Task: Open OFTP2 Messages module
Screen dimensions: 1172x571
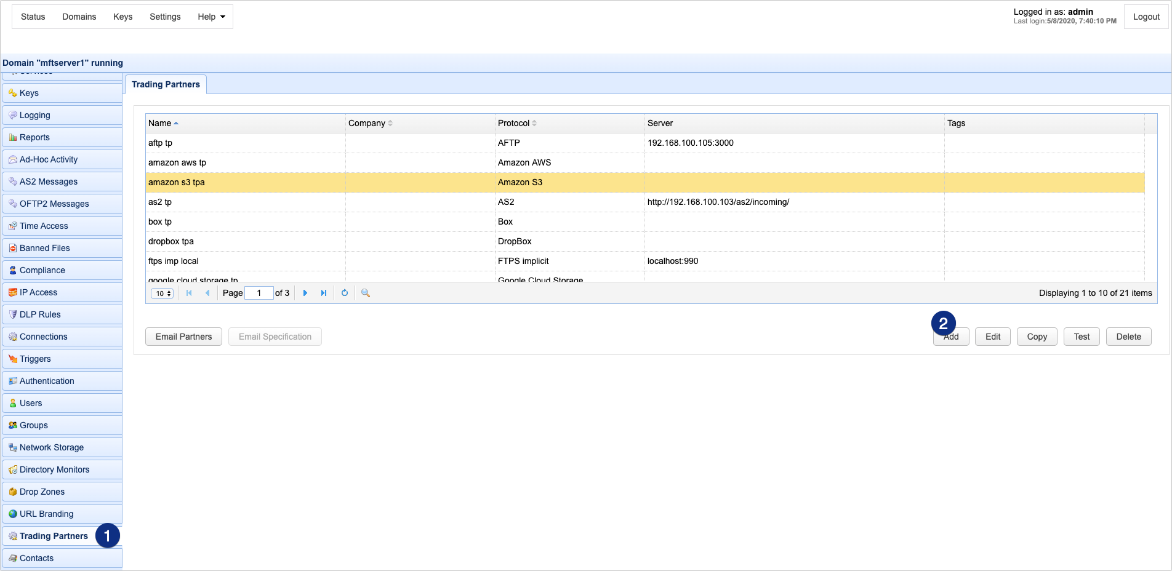Action: [62, 204]
